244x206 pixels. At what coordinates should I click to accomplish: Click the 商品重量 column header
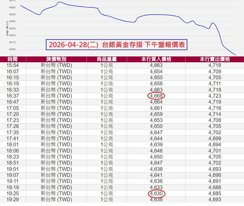(x=107, y=59)
